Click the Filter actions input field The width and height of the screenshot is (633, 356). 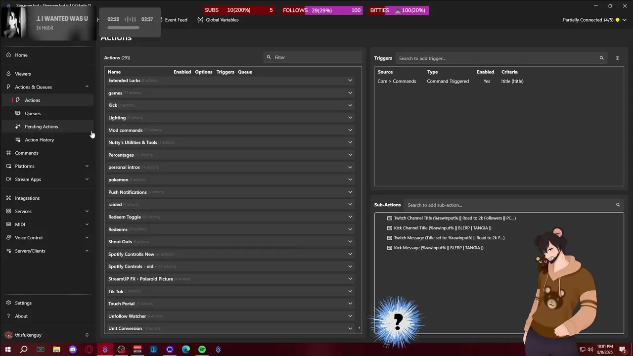click(x=313, y=57)
